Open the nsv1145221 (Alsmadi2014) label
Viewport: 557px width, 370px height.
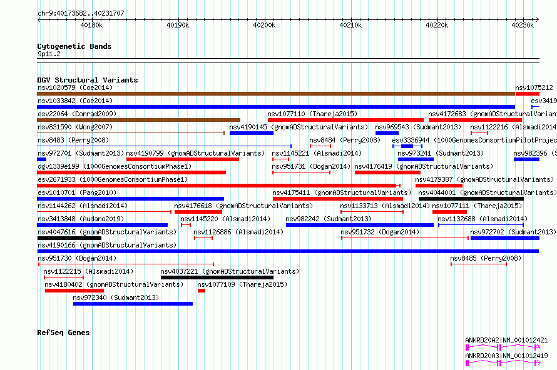(x=317, y=153)
